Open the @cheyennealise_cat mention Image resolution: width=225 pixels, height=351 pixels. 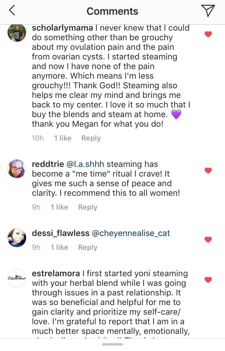coord(131,233)
